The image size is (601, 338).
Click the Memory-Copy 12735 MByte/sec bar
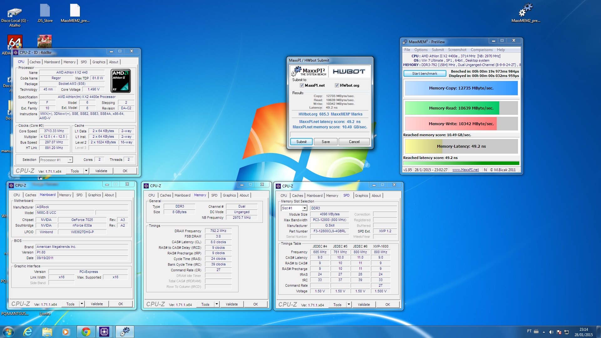461,88
